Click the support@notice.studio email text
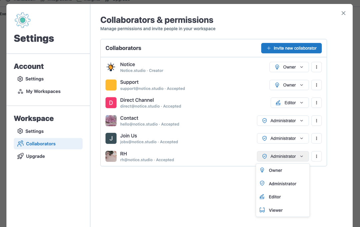The width and height of the screenshot is (360, 227). pyautogui.click(x=142, y=88)
